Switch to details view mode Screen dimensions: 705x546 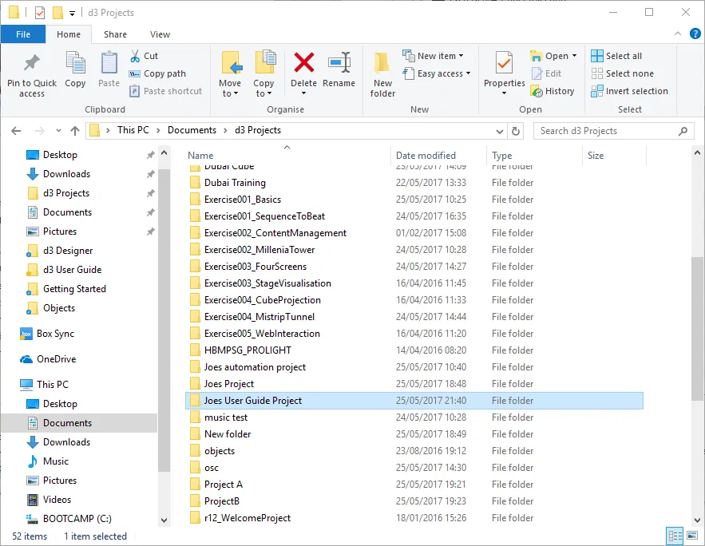[x=675, y=536]
